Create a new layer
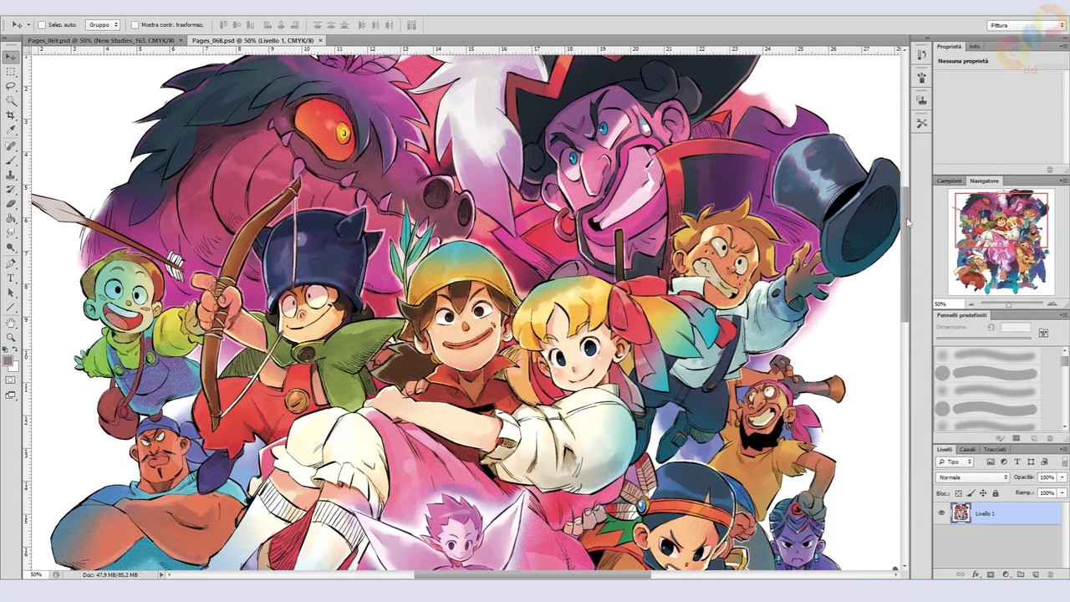Viewport: 1070px width, 602px height. click(1035, 574)
